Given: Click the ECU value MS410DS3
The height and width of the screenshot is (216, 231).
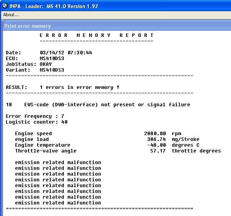Looking at the screenshot, I should (52, 59).
